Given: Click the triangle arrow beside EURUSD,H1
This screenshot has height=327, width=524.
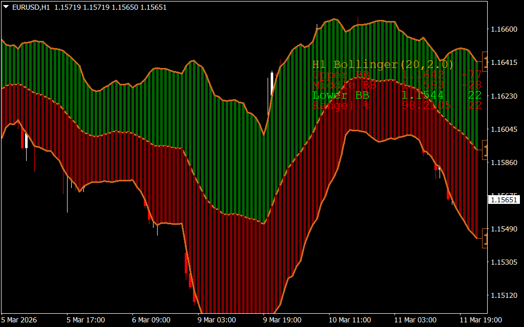Looking at the screenshot, I should tap(6, 8).
